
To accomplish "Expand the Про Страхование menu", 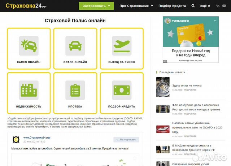I will click(x=136, y=6).
